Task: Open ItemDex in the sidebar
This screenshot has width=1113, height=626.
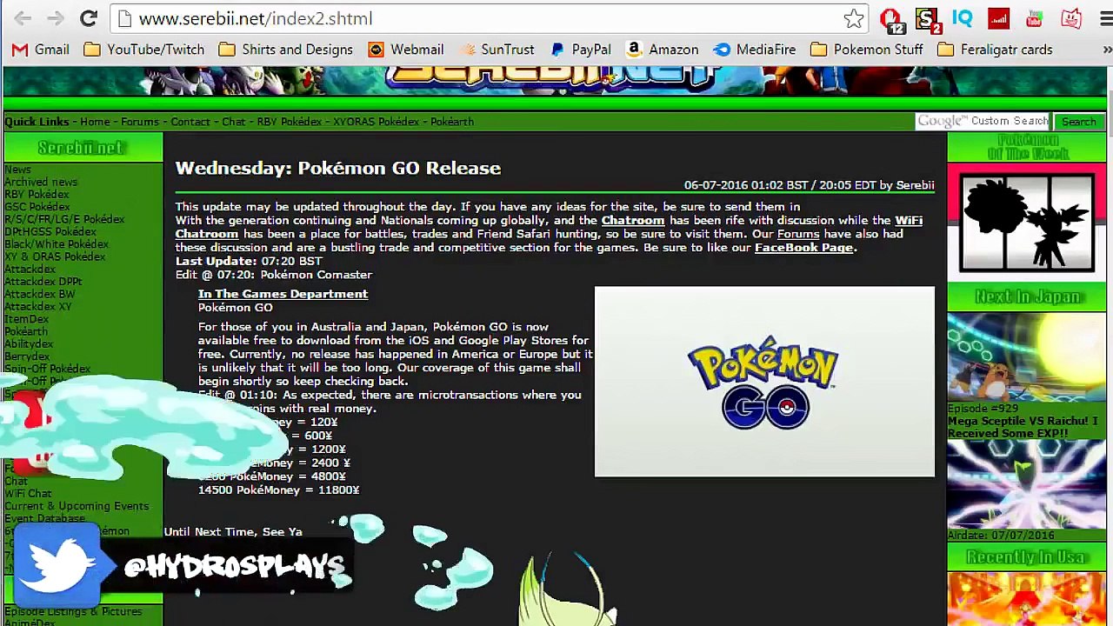Action: click(x=26, y=319)
